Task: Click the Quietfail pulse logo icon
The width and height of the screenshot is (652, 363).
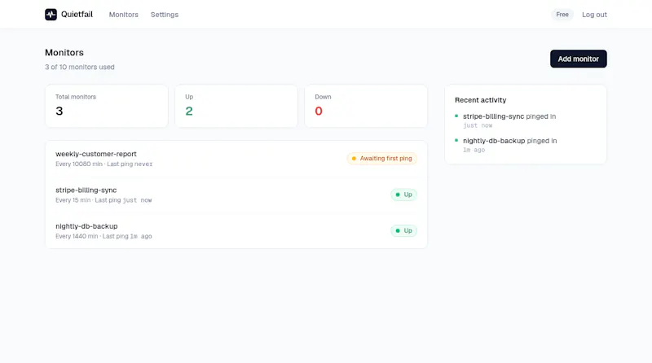Action: pos(51,15)
